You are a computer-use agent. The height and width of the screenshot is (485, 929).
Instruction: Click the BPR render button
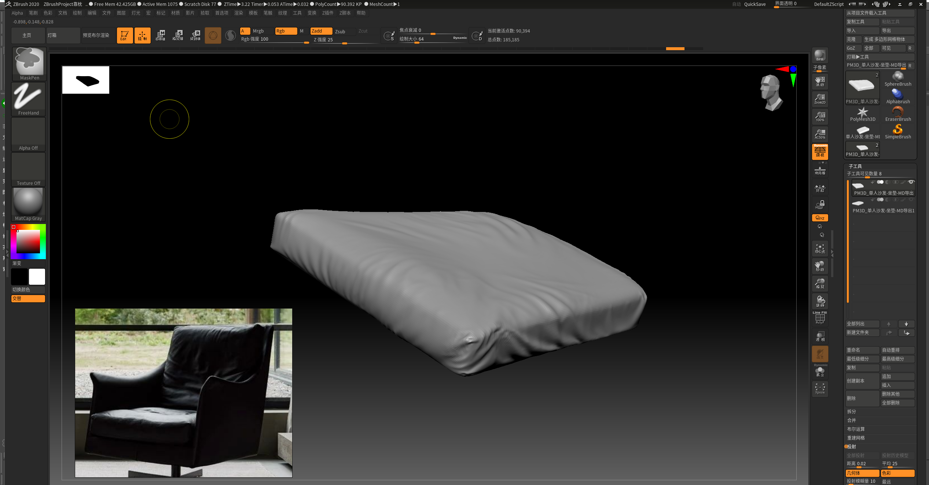pyautogui.click(x=820, y=55)
